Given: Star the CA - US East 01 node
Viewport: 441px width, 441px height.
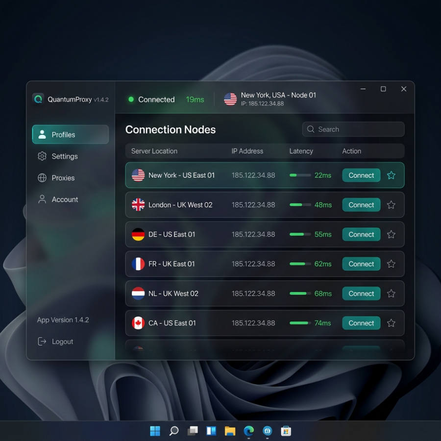Looking at the screenshot, I should click(391, 323).
